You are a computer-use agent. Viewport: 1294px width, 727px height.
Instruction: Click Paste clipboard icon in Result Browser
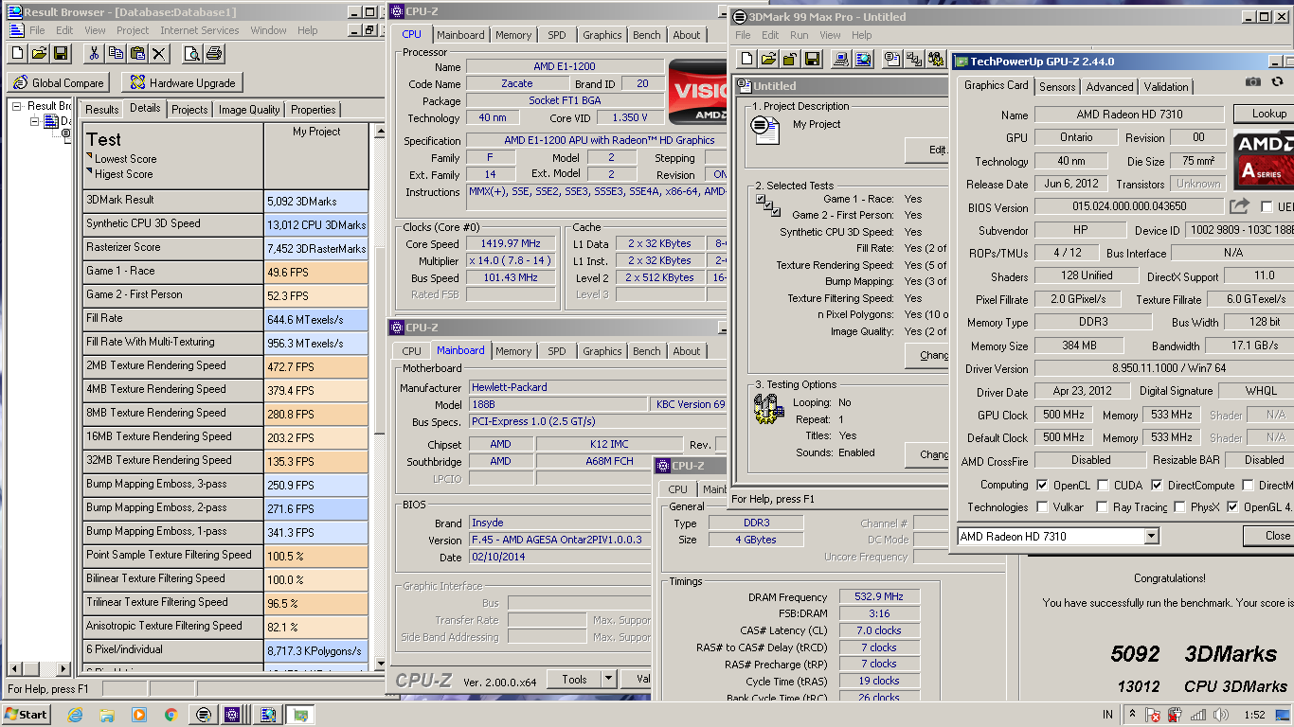point(137,54)
